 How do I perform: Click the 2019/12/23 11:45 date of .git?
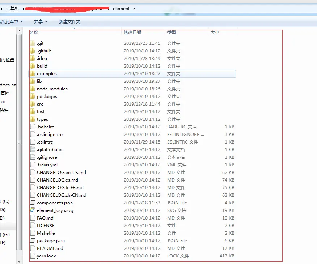(142, 43)
